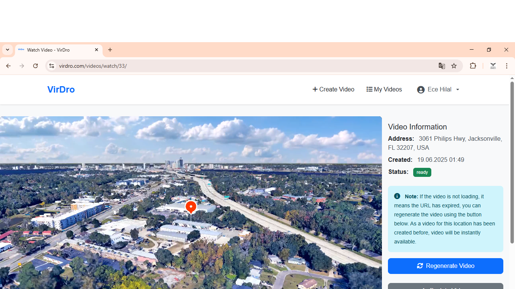515x289 pixels.
Task: Click the ready status badge
Action: [x=422, y=172]
